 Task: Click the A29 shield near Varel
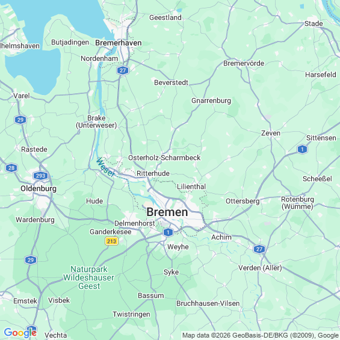(20, 120)
